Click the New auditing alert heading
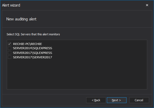The height and width of the screenshot is (108, 154). pos(21,19)
